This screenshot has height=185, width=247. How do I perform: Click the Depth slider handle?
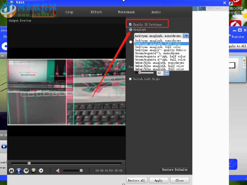click(x=140, y=73)
